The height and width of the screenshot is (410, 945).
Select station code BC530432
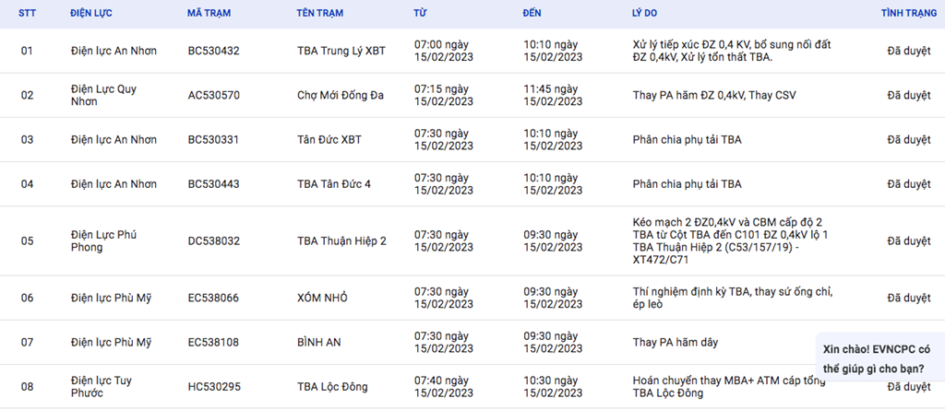(x=213, y=52)
